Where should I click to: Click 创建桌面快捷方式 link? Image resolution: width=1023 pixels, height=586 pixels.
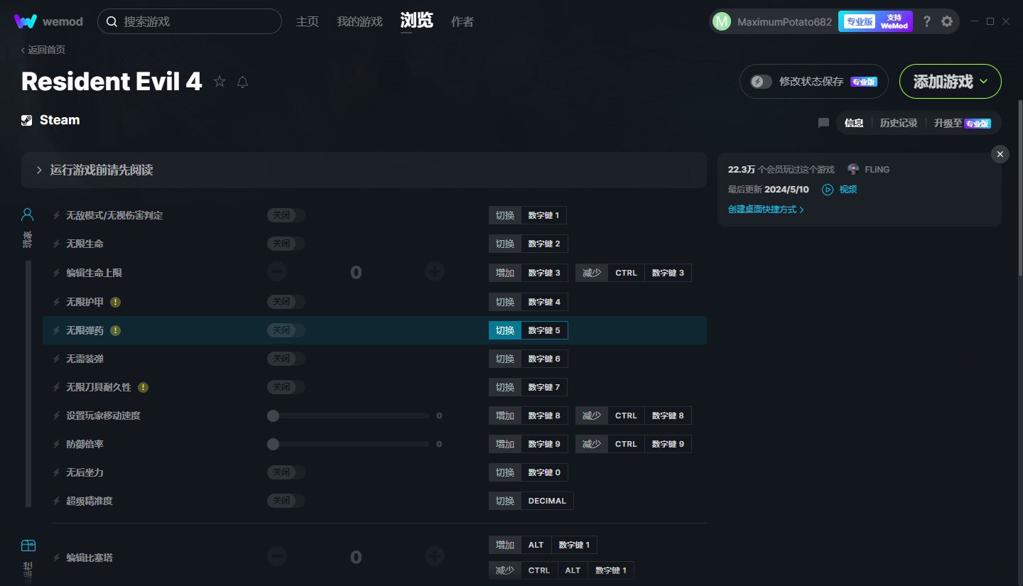pyautogui.click(x=766, y=210)
